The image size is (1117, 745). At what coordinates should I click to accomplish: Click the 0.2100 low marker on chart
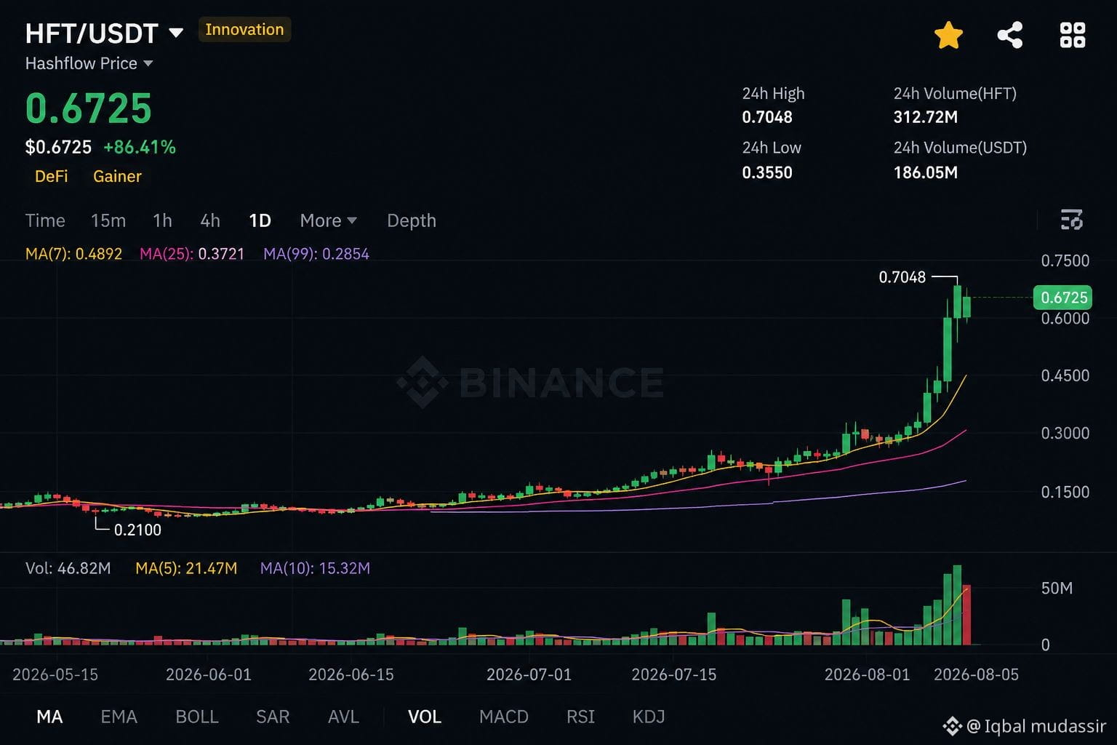pyautogui.click(x=137, y=530)
